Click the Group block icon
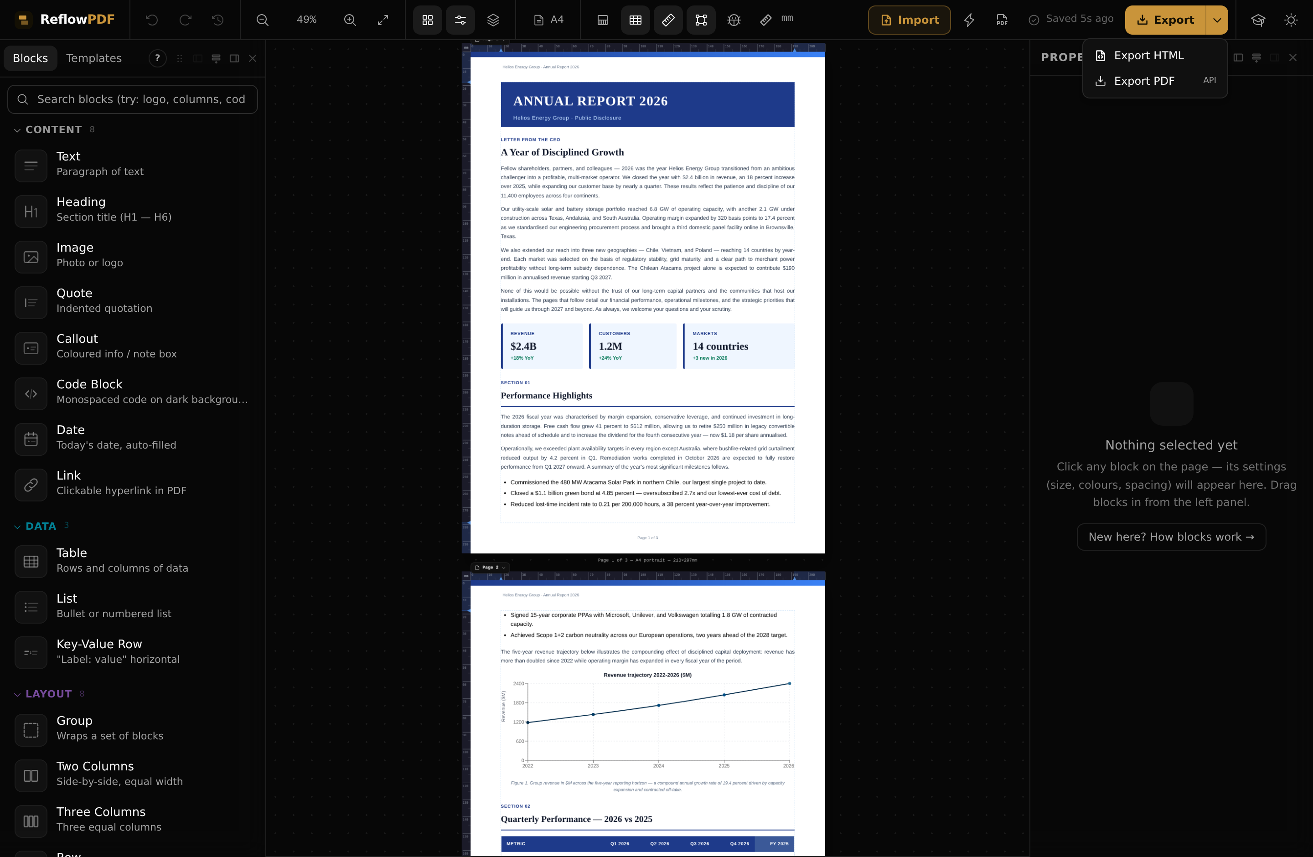 (x=31, y=730)
